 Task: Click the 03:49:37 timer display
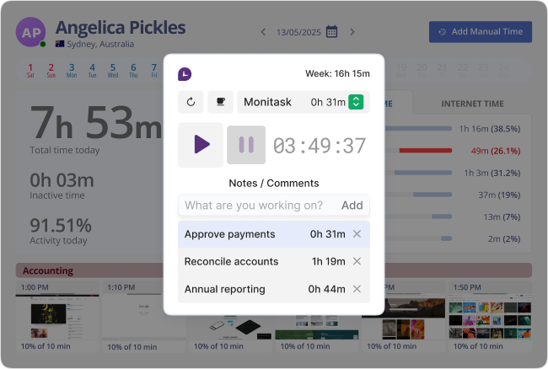pos(320,146)
